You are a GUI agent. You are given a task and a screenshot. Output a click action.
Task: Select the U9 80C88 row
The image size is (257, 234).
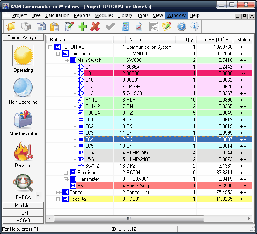(x=149, y=73)
